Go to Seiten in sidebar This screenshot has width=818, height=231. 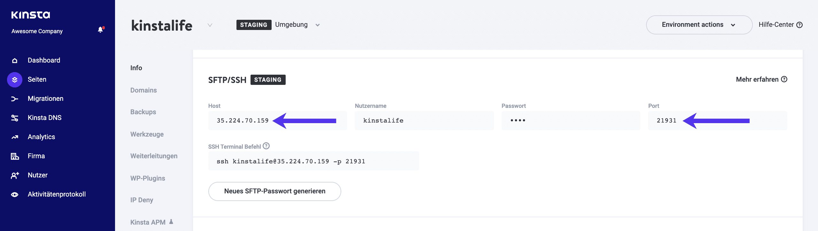(37, 79)
